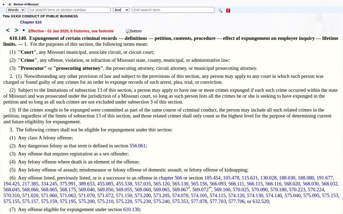This screenshot has height=214, width=343.
Task: Follow section 556.061 link
Action: point(138,146)
